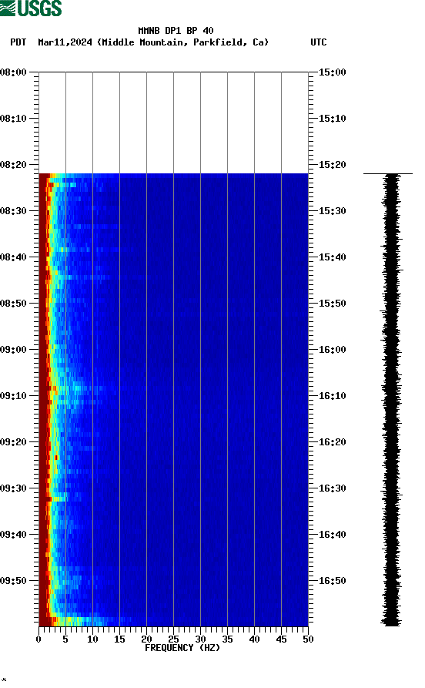
Task: Click the '15:00' UTC time label
Action: pos(332,72)
